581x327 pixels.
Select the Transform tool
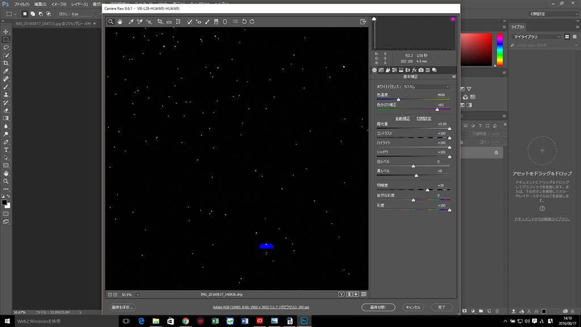click(178, 22)
